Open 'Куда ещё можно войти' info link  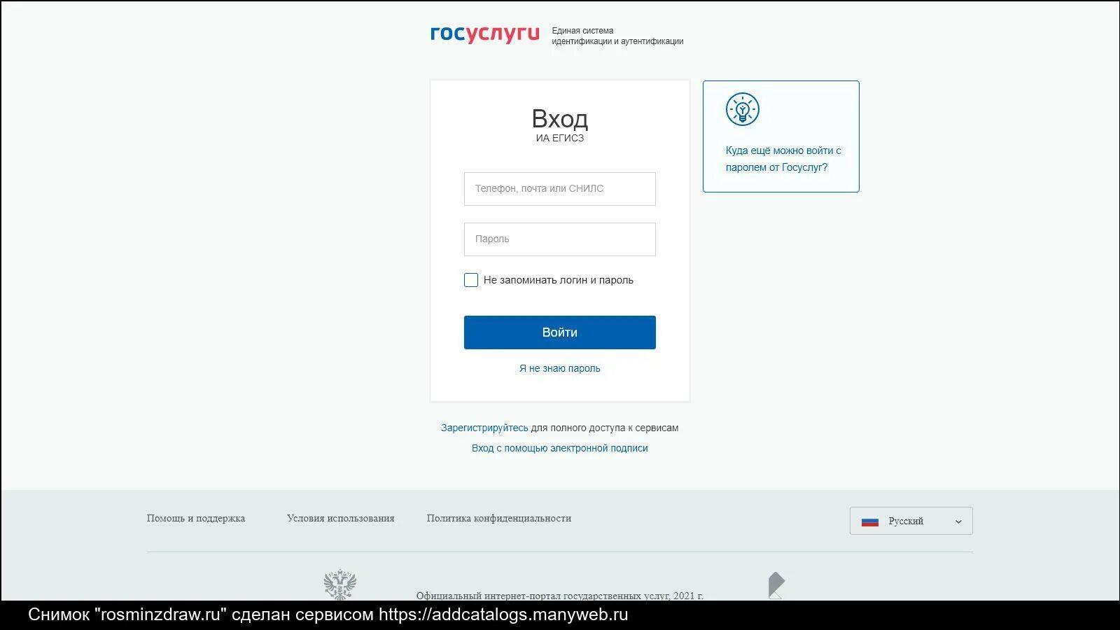783,159
